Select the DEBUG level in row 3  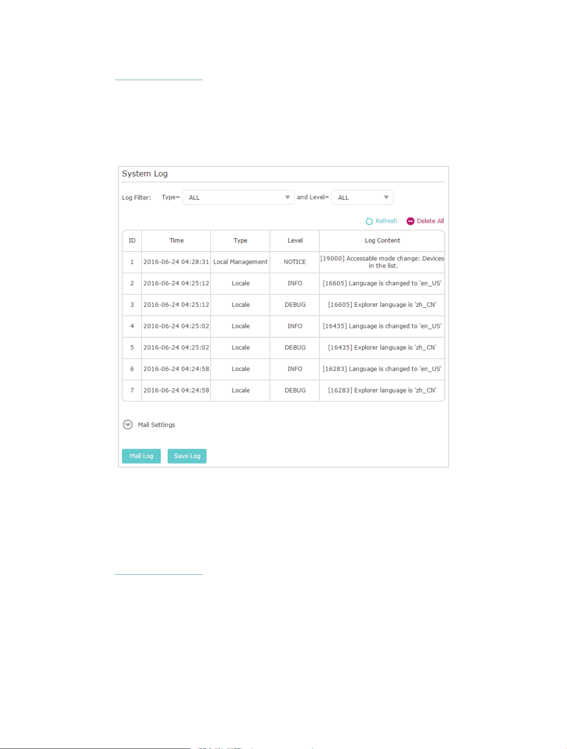coord(295,305)
